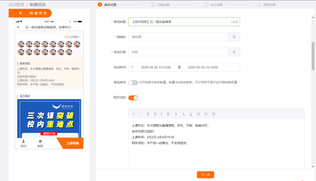
Task: Tap the more avatars ellipsis circle
Action: 77,52
